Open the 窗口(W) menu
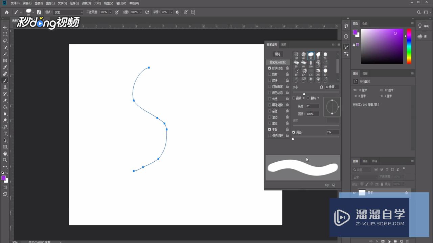 (x=121, y=3)
